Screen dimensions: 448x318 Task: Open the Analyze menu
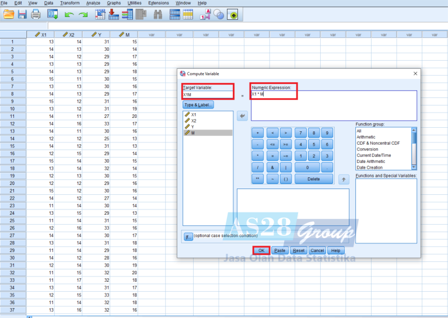(x=93, y=3)
